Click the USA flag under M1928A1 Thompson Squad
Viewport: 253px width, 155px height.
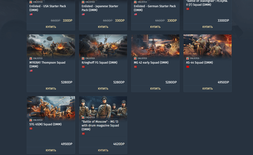(x=31, y=71)
